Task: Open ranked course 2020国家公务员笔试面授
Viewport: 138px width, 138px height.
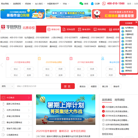Action: 117,107
